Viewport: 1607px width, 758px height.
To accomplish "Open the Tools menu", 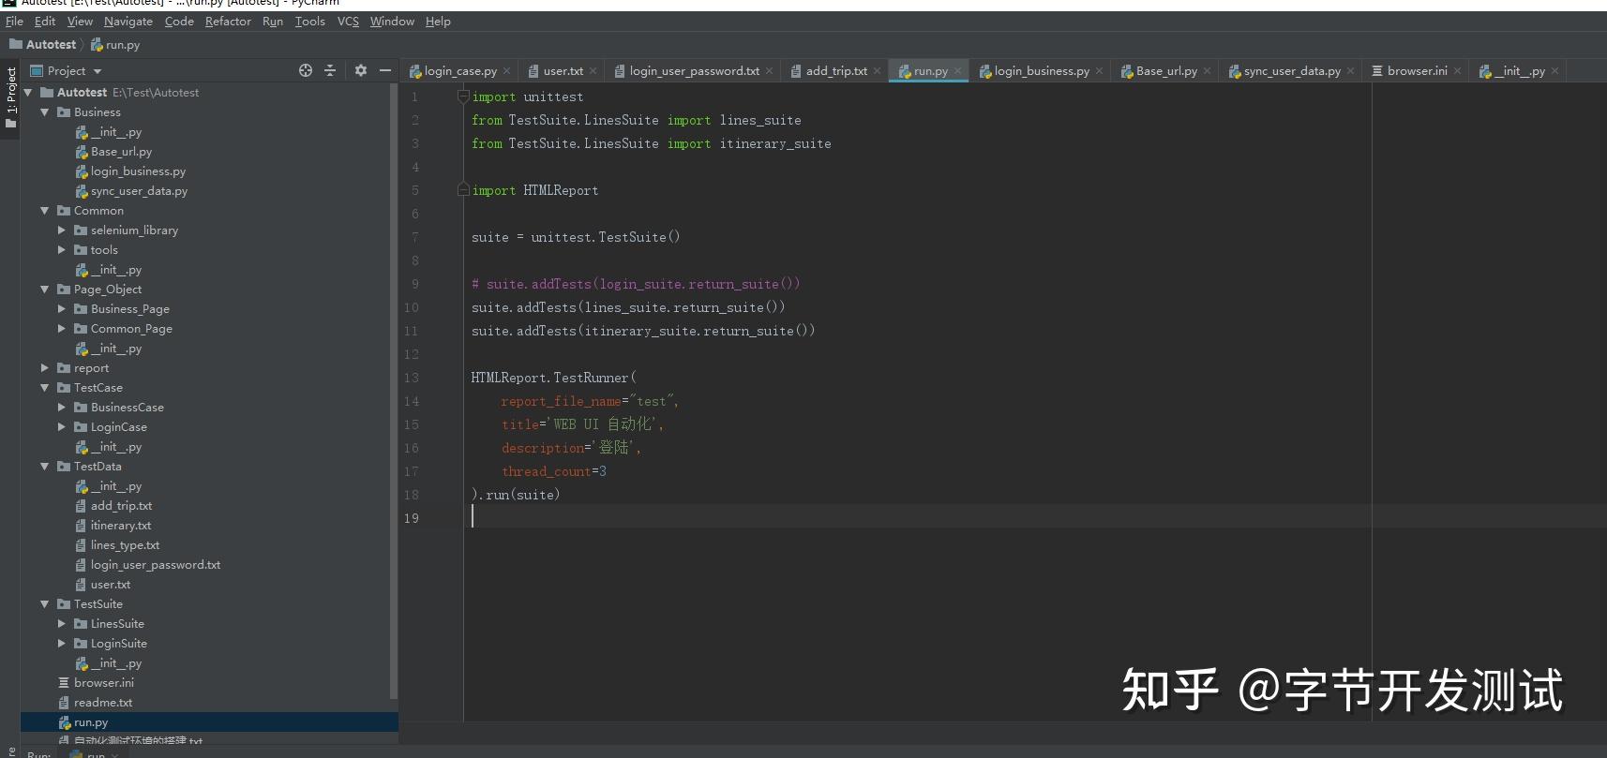I will (310, 21).
